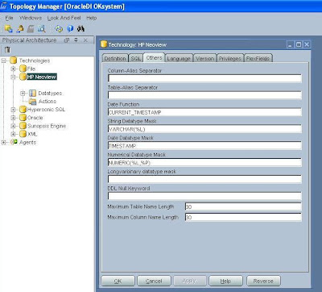Select the Others tab
The width and height of the screenshot is (322, 292).
(x=154, y=57)
